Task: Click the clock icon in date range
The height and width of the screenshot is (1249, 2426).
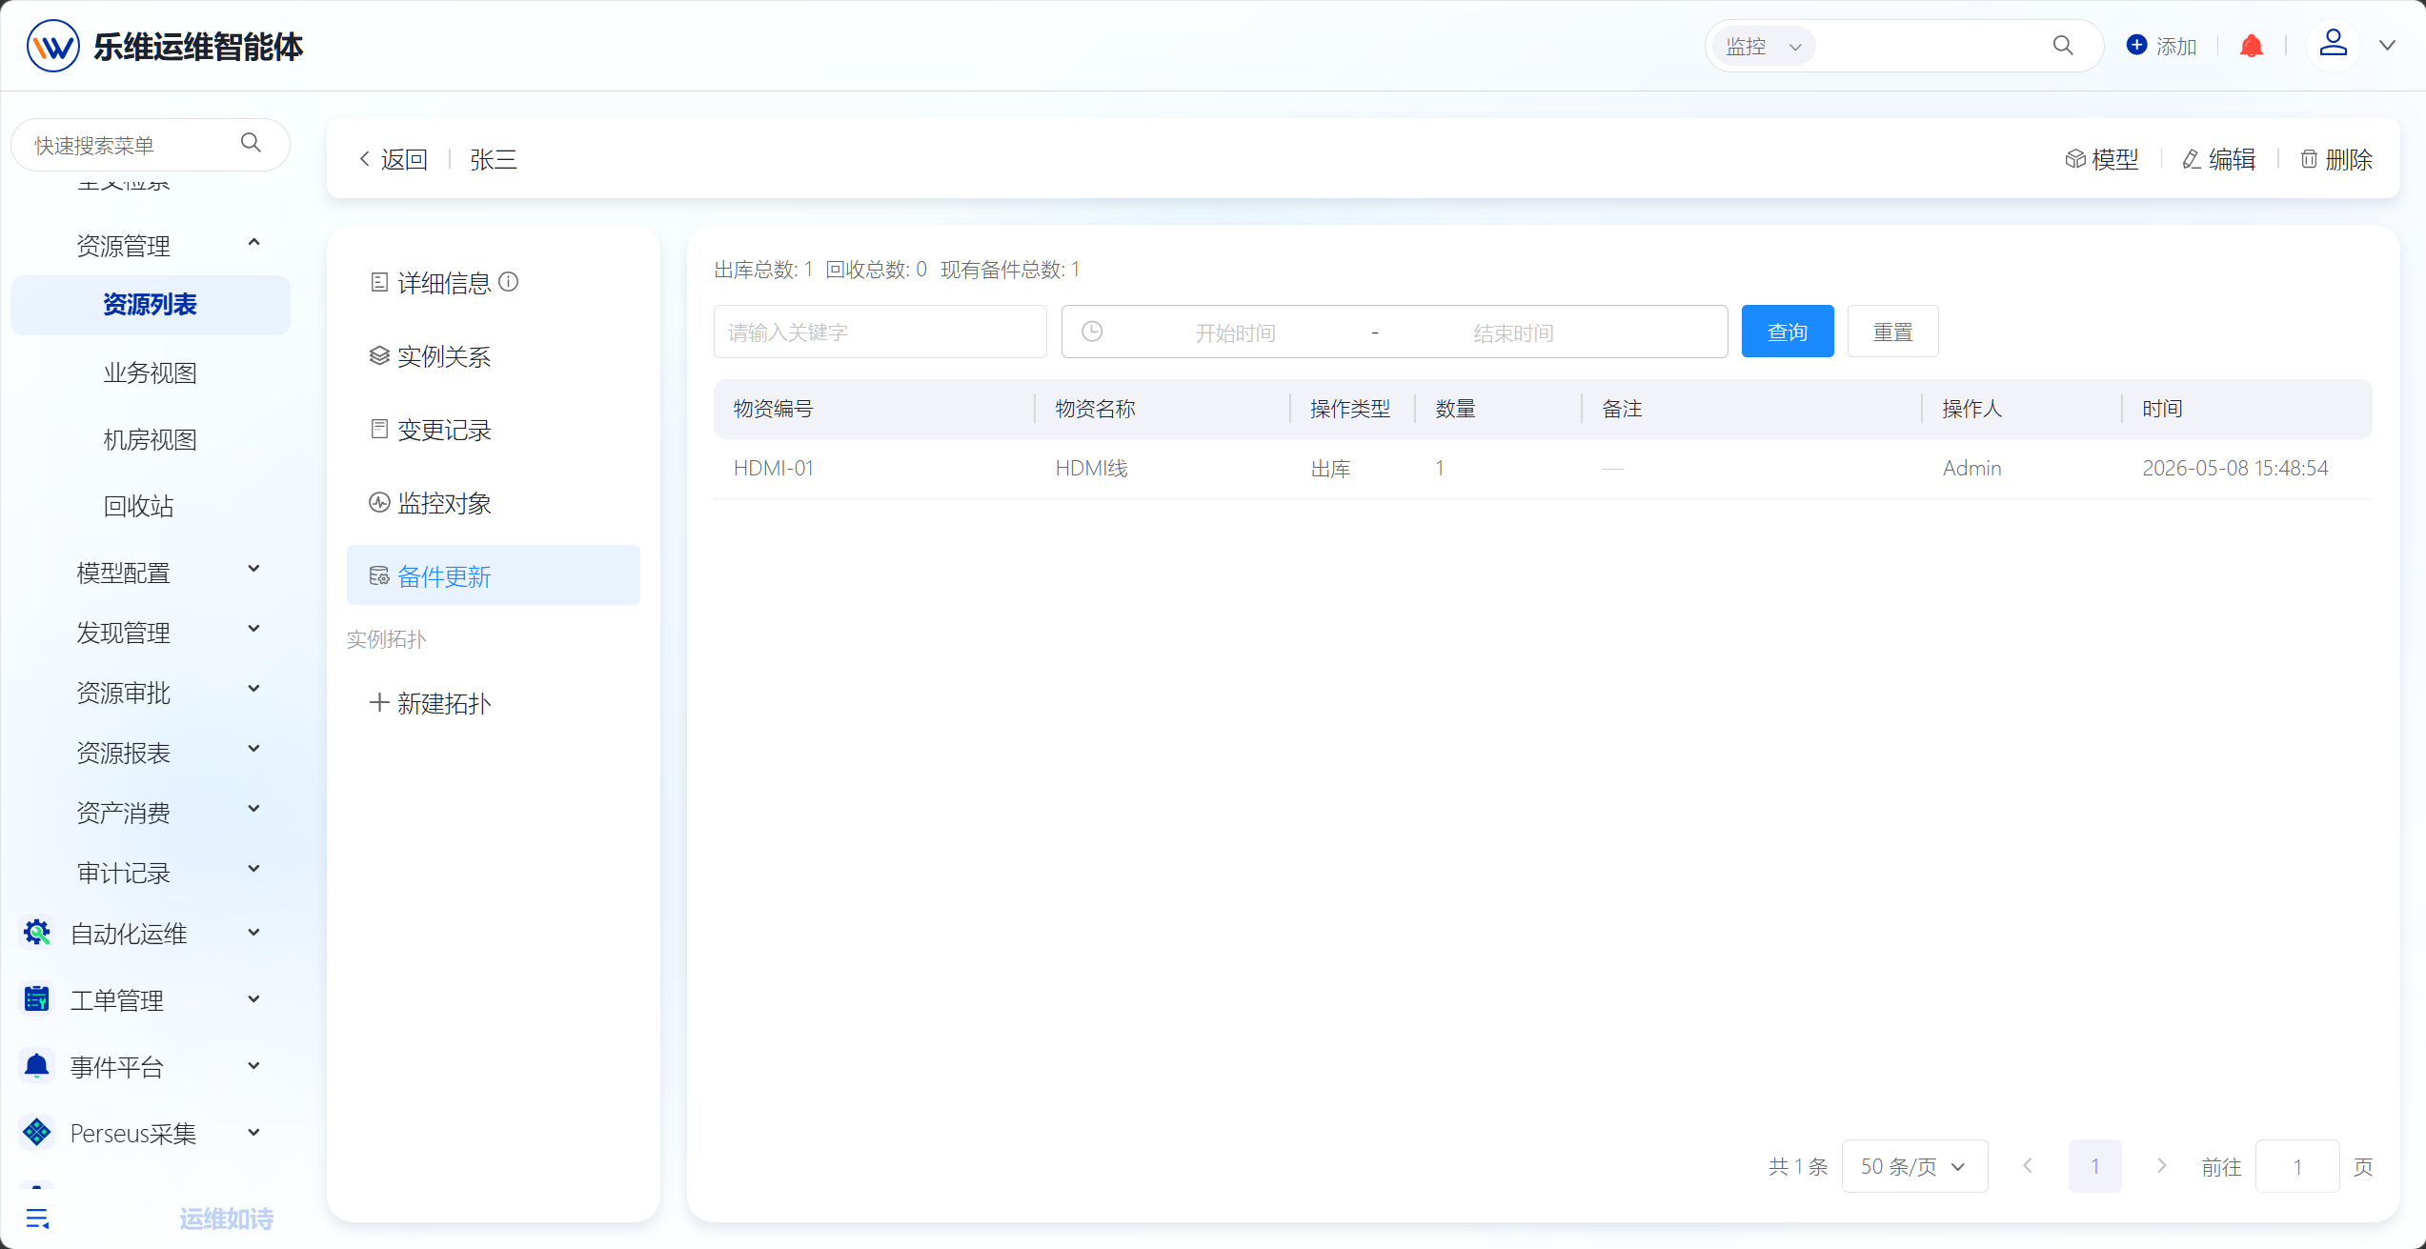Action: click(x=1092, y=332)
